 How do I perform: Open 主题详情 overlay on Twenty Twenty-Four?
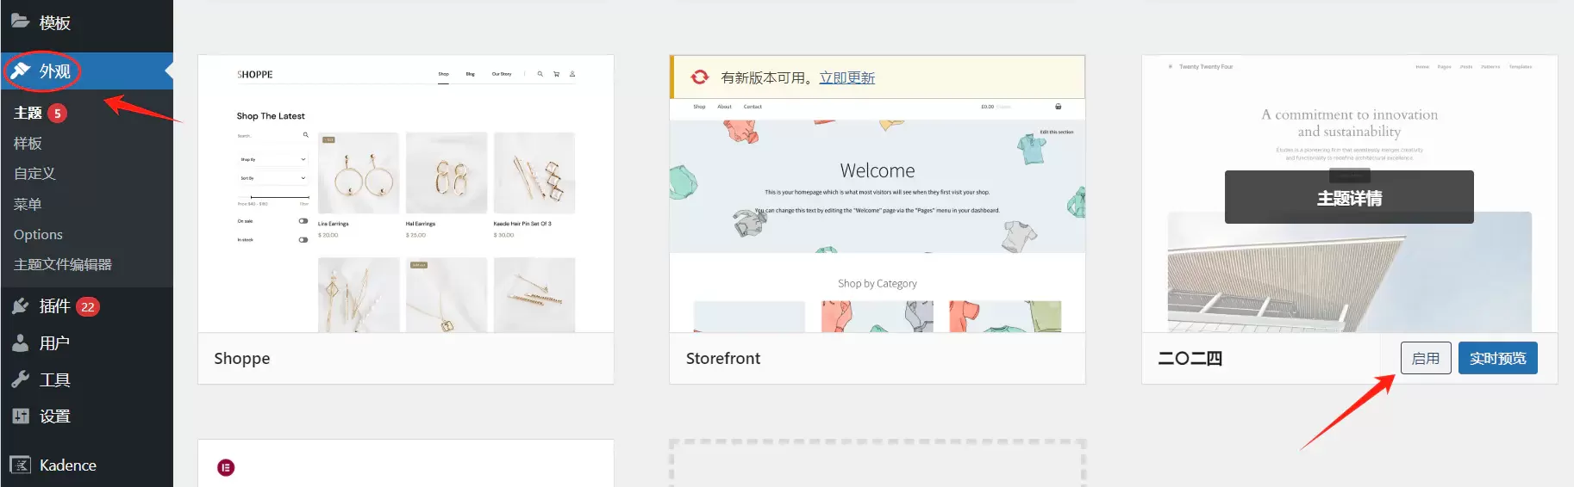pos(1349,197)
